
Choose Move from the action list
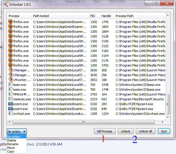click(x=17, y=148)
